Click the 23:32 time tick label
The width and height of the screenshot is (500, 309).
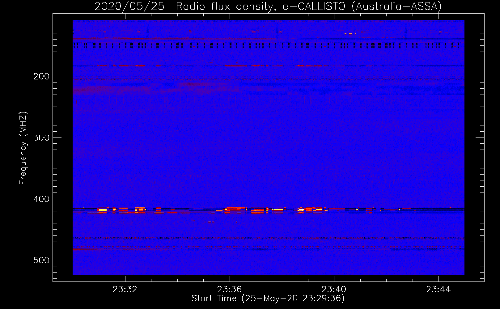pos(125,290)
